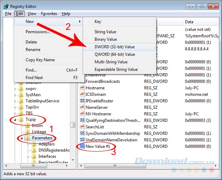This screenshot has width=222, height=180.
Task: Choose Copy Key Name from Edit menu
Action: point(48,60)
